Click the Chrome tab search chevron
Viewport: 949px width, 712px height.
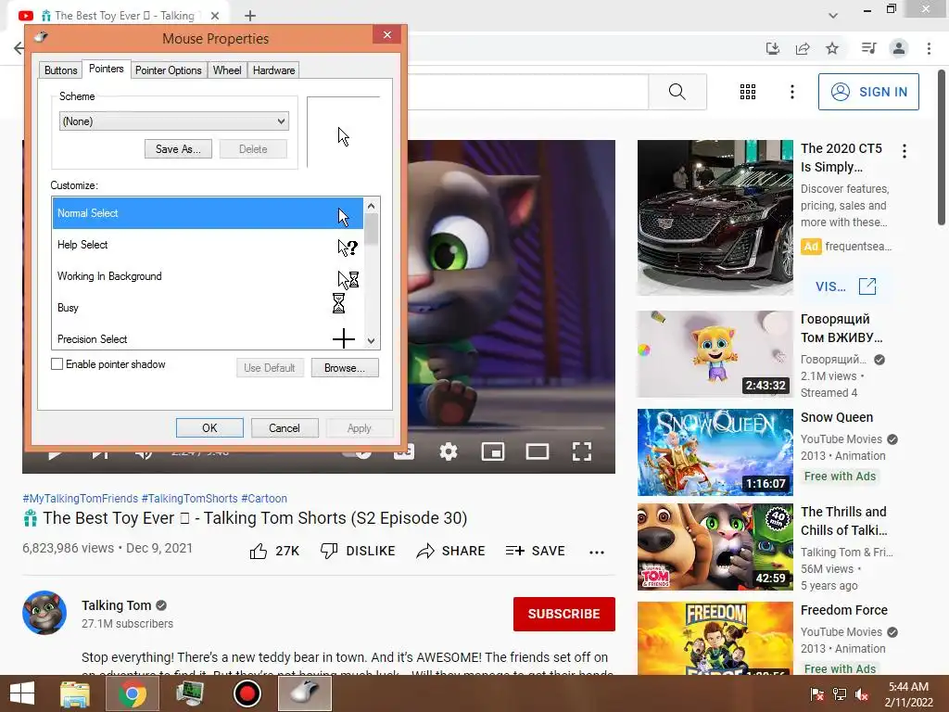tap(833, 16)
